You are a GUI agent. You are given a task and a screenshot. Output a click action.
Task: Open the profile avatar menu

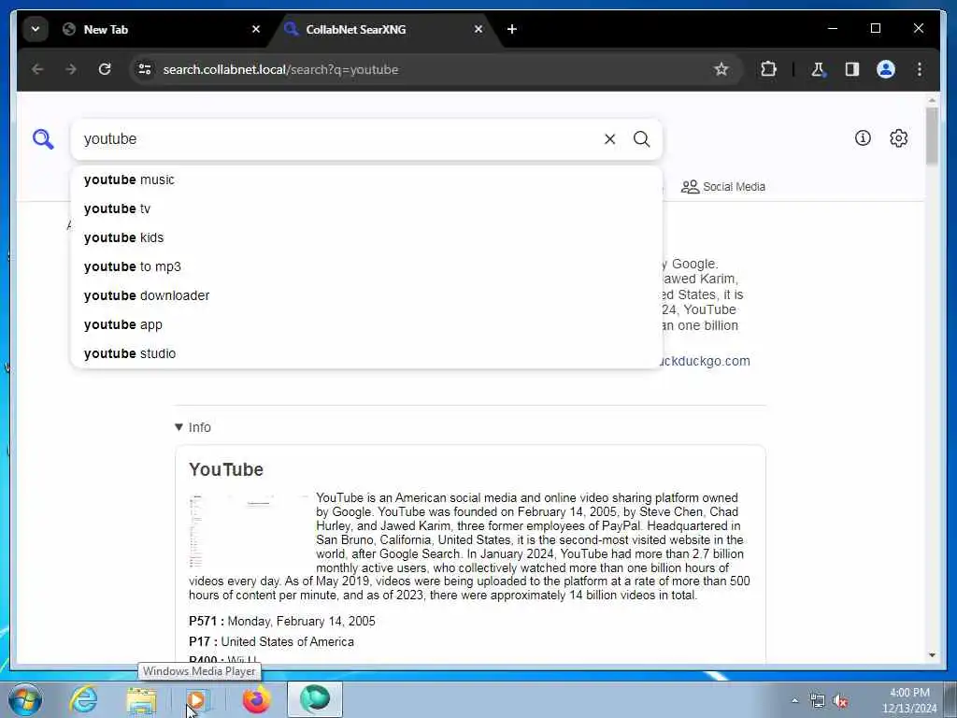coord(886,69)
